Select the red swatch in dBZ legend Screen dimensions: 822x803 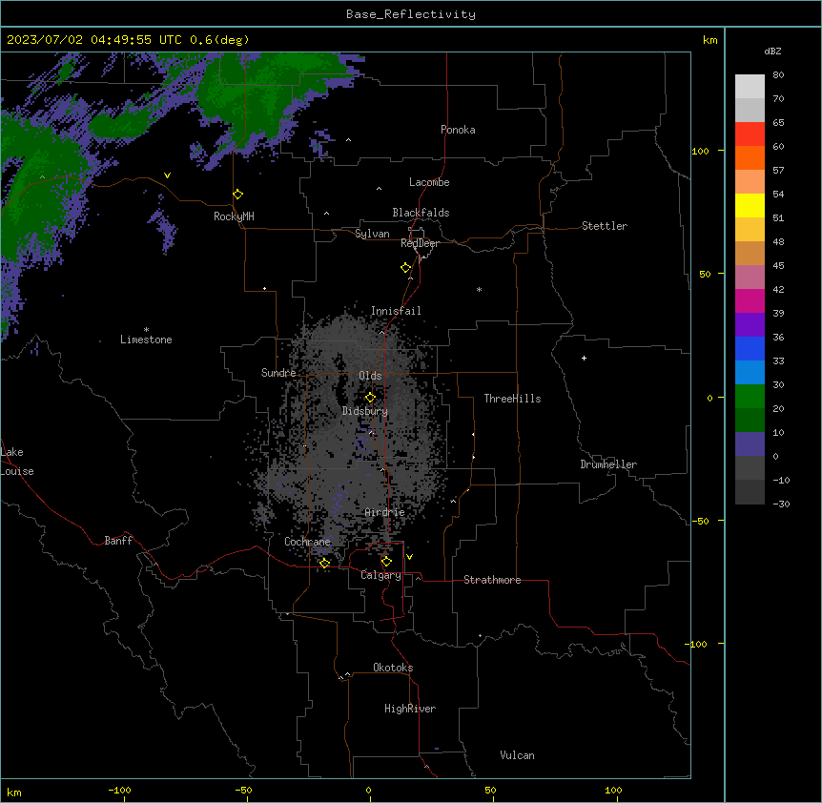pyautogui.click(x=750, y=134)
